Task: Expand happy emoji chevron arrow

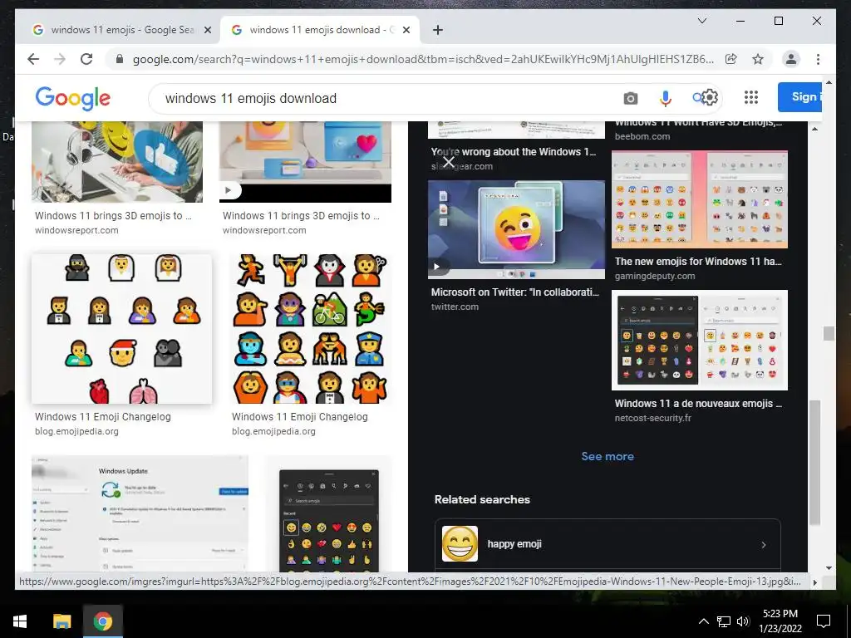Action: [x=763, y=545]
